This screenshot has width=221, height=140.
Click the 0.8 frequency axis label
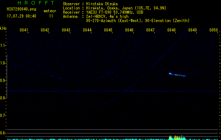(3, 98)
